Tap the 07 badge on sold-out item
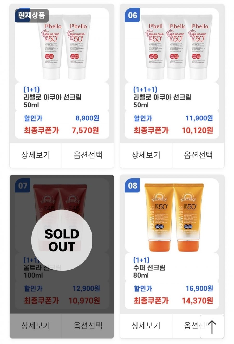Image resolution: width=234 pixels, height=344 pixels. click(23, 186)
